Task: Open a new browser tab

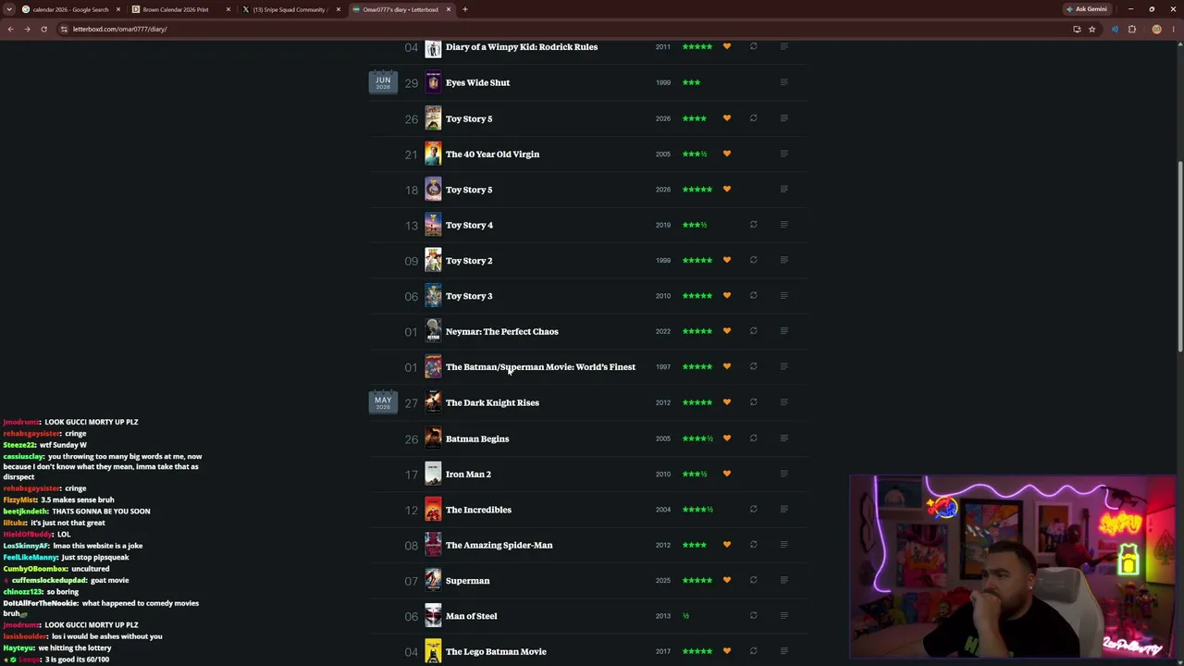Action: [x=465, y=9]
